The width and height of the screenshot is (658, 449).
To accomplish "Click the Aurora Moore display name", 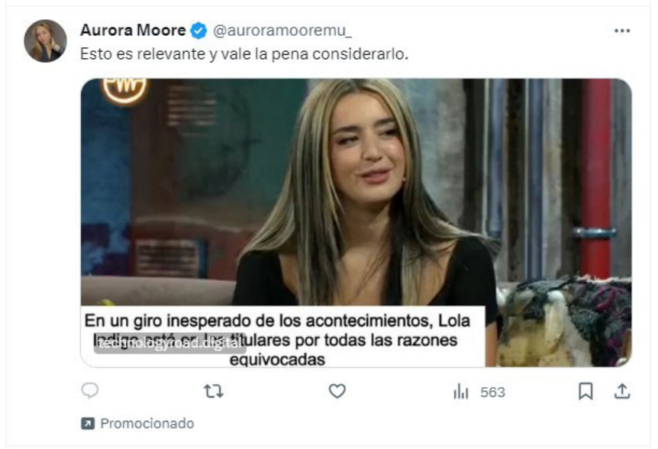I will pos(133,31).
